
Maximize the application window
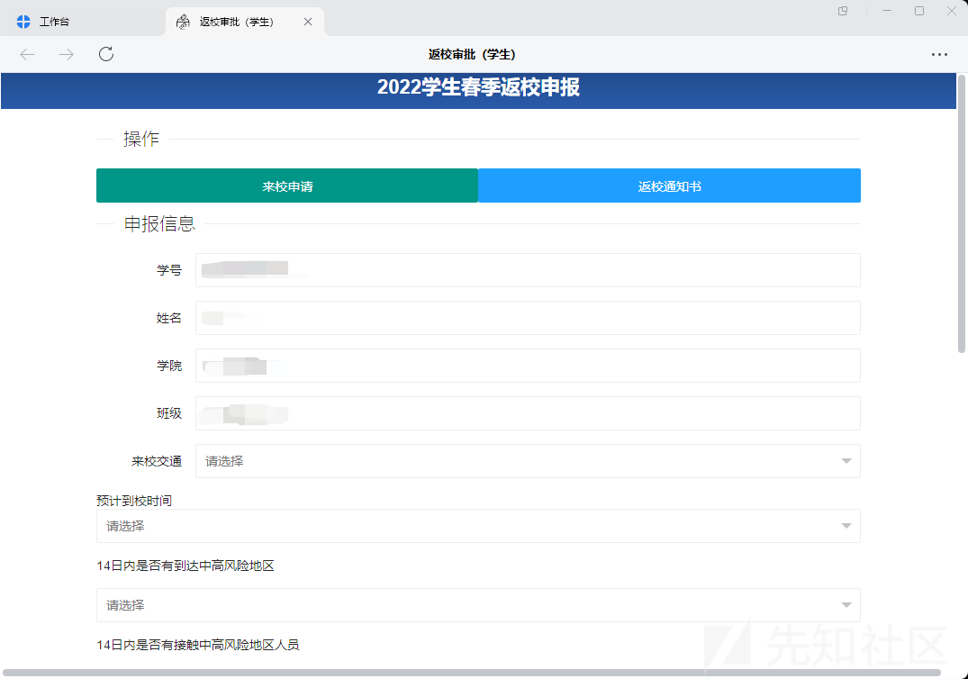pyautogui.click(x=919, y=11)
